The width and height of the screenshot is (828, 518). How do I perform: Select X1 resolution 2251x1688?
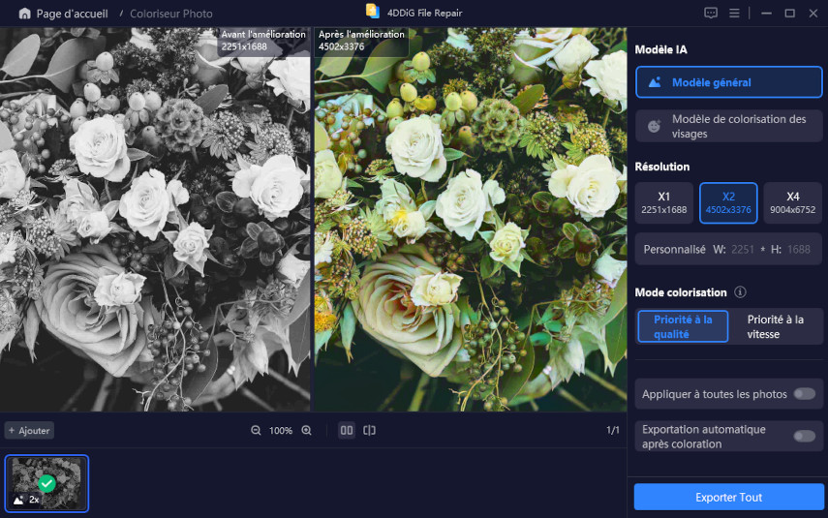(x=663, y=202)
